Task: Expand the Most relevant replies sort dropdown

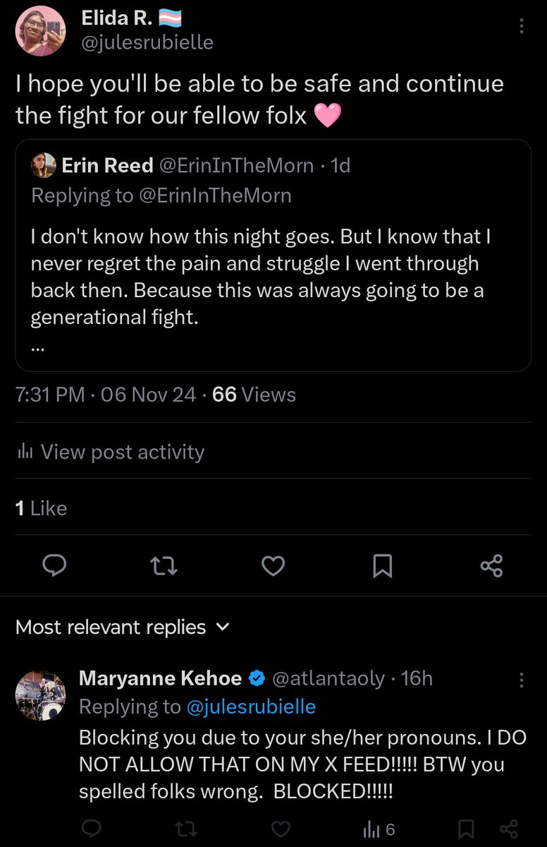Action: pos(122,627)
